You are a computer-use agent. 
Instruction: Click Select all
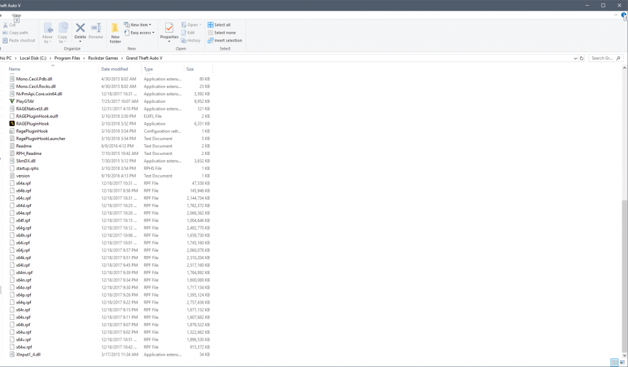coord(219,25)
